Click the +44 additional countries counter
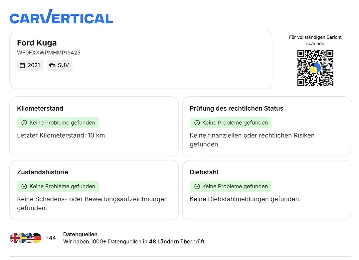 [51, 238]
